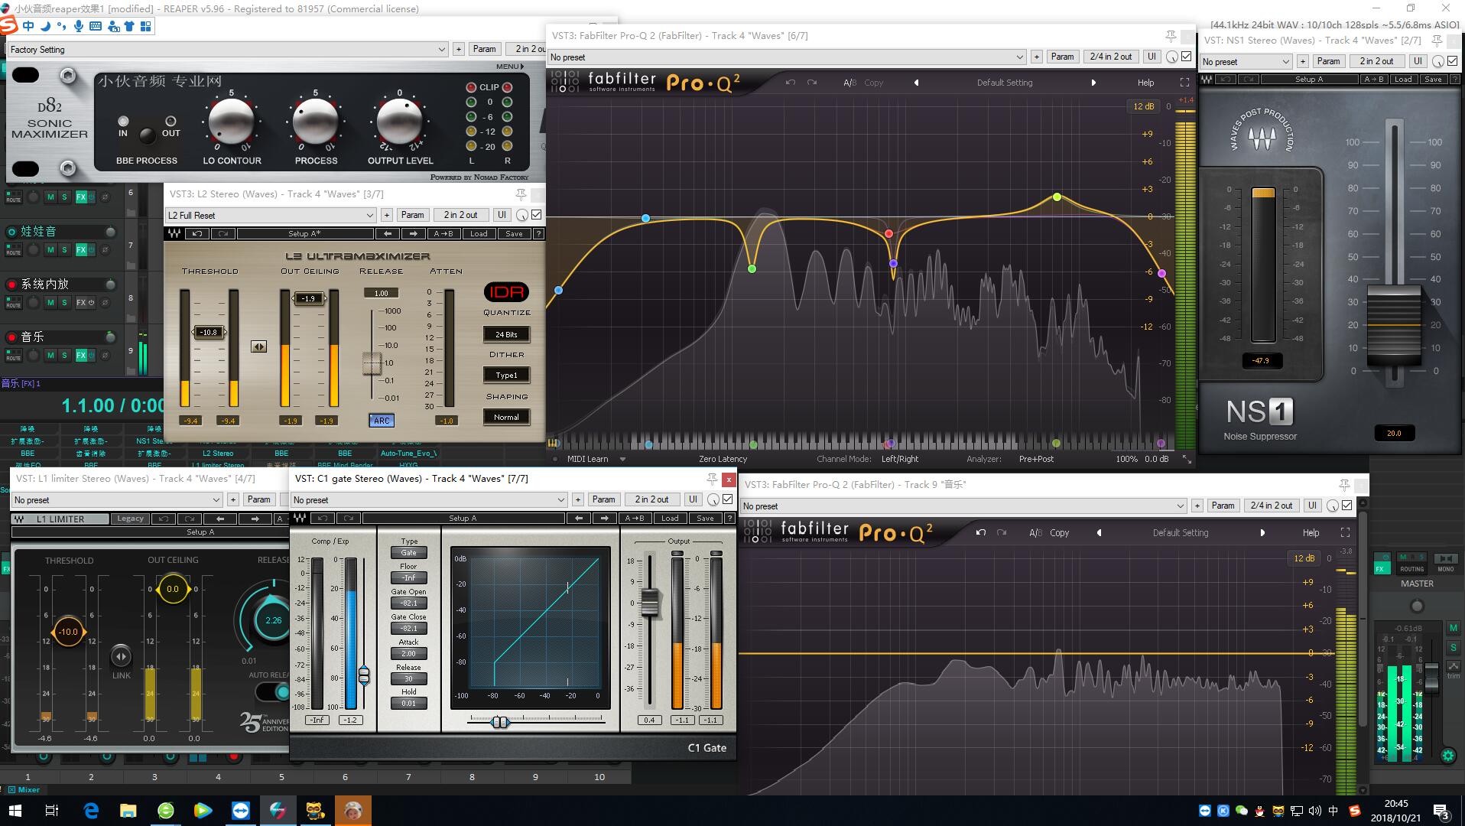Screen dimensions: 1465x826
Task: Open Help menu in upper Pro-Q 2
Action: (1145, 83)
